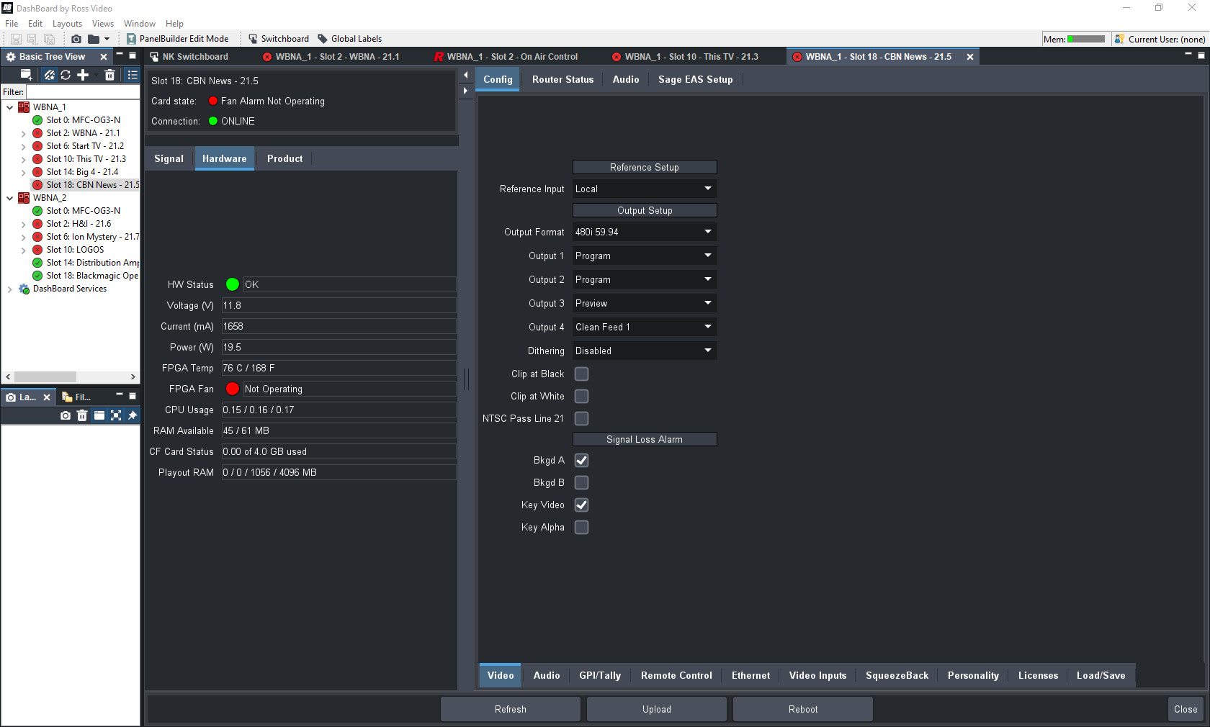Click the fullscreen arrows icon in Layouts panel

(x=116, y=415)
